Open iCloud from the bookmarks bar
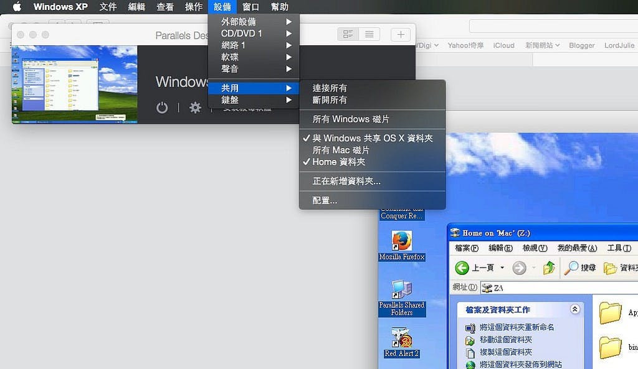638x369 pixels. (503, 45)
